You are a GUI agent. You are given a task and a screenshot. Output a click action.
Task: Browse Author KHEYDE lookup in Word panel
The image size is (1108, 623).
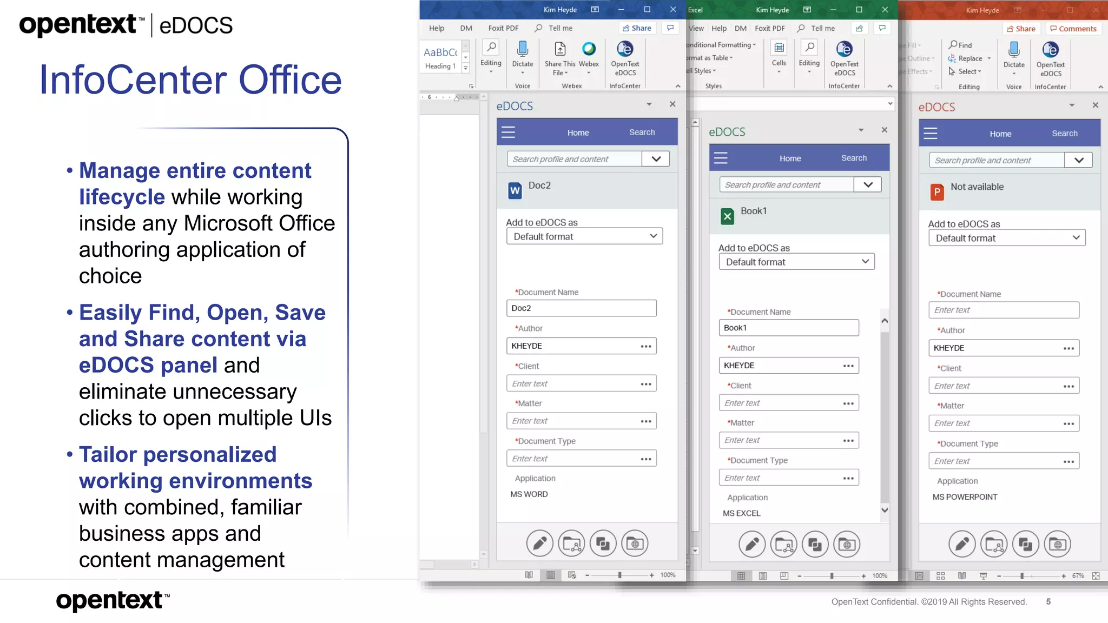coord(646,346)
